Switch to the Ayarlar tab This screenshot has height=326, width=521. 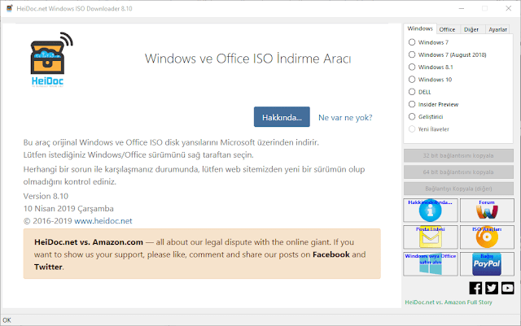point(497,29)
